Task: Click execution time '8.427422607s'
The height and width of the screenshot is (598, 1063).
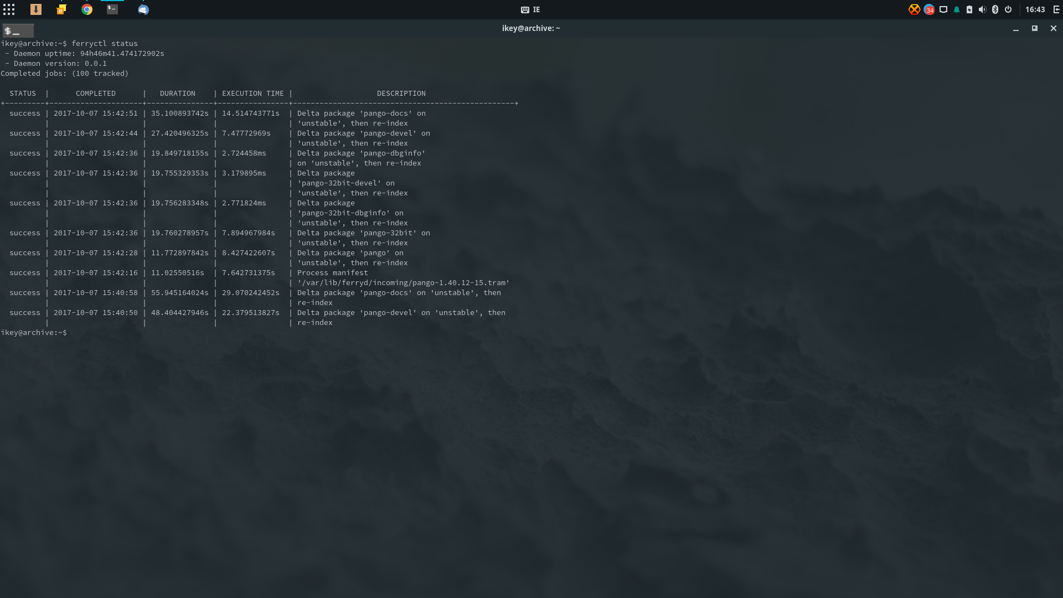Action: (249, 252)
